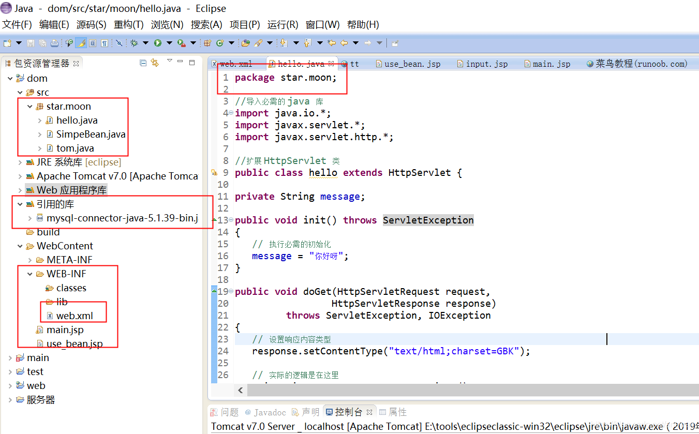
Task: Go to Last Edit Location icon
Action: (331, 43)
